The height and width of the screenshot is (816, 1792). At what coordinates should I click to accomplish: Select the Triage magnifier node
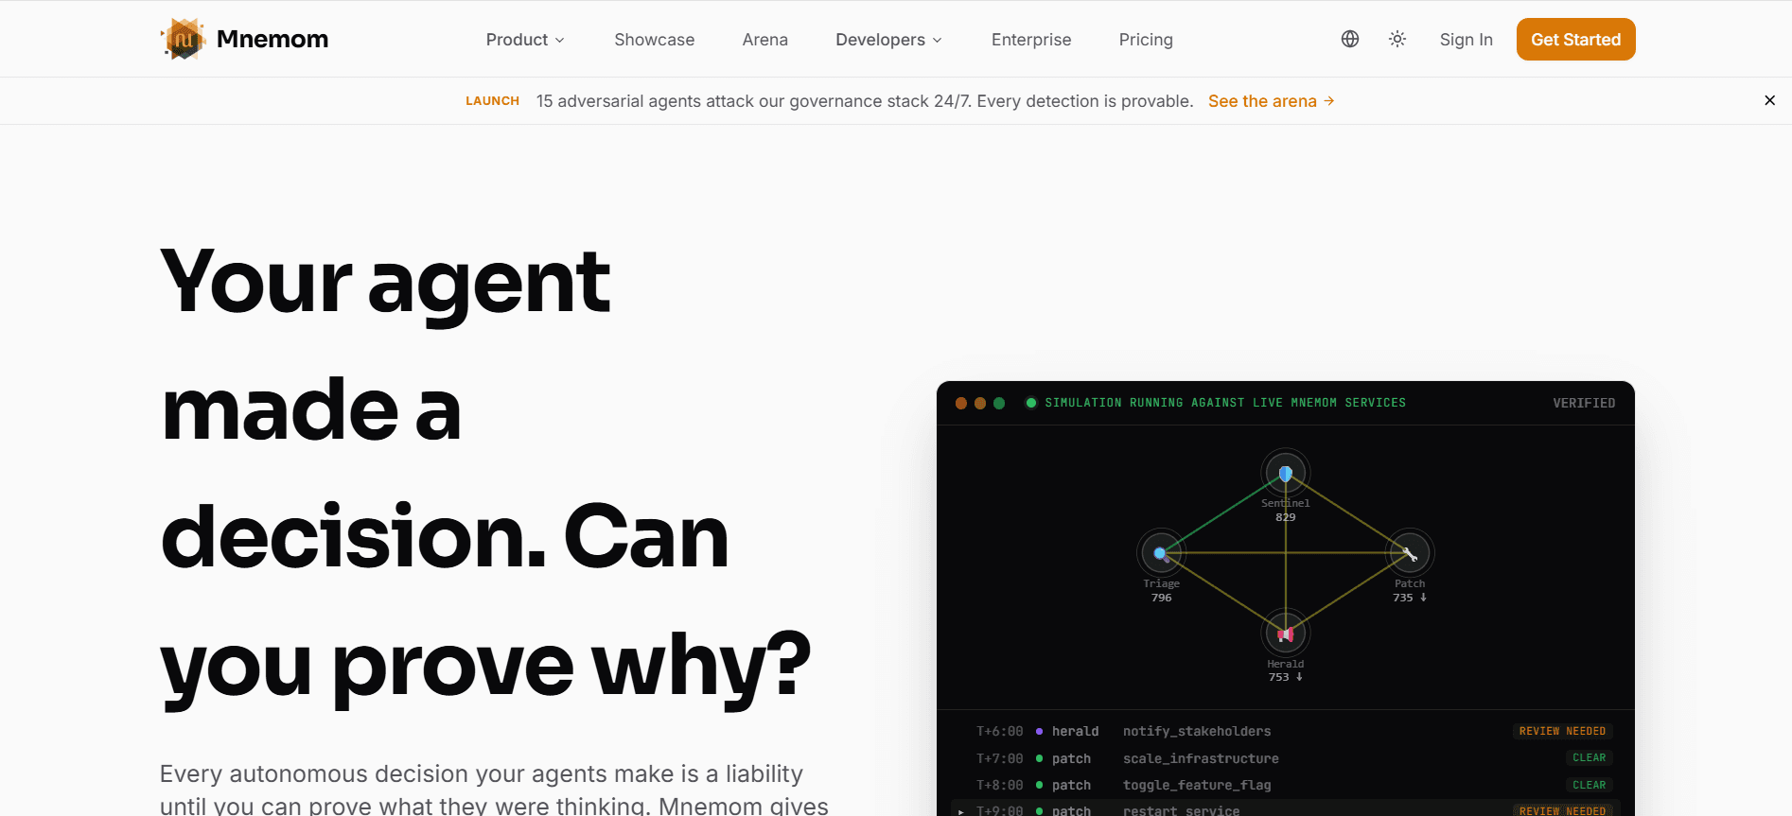click(1160, 553)
